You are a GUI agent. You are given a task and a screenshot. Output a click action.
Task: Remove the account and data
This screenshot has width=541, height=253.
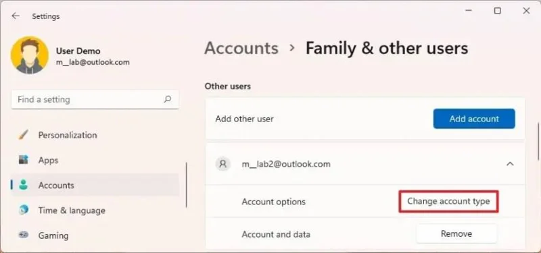point(456,233)
